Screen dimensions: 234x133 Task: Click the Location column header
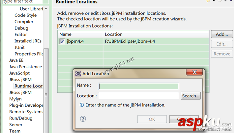click(156, 34)
